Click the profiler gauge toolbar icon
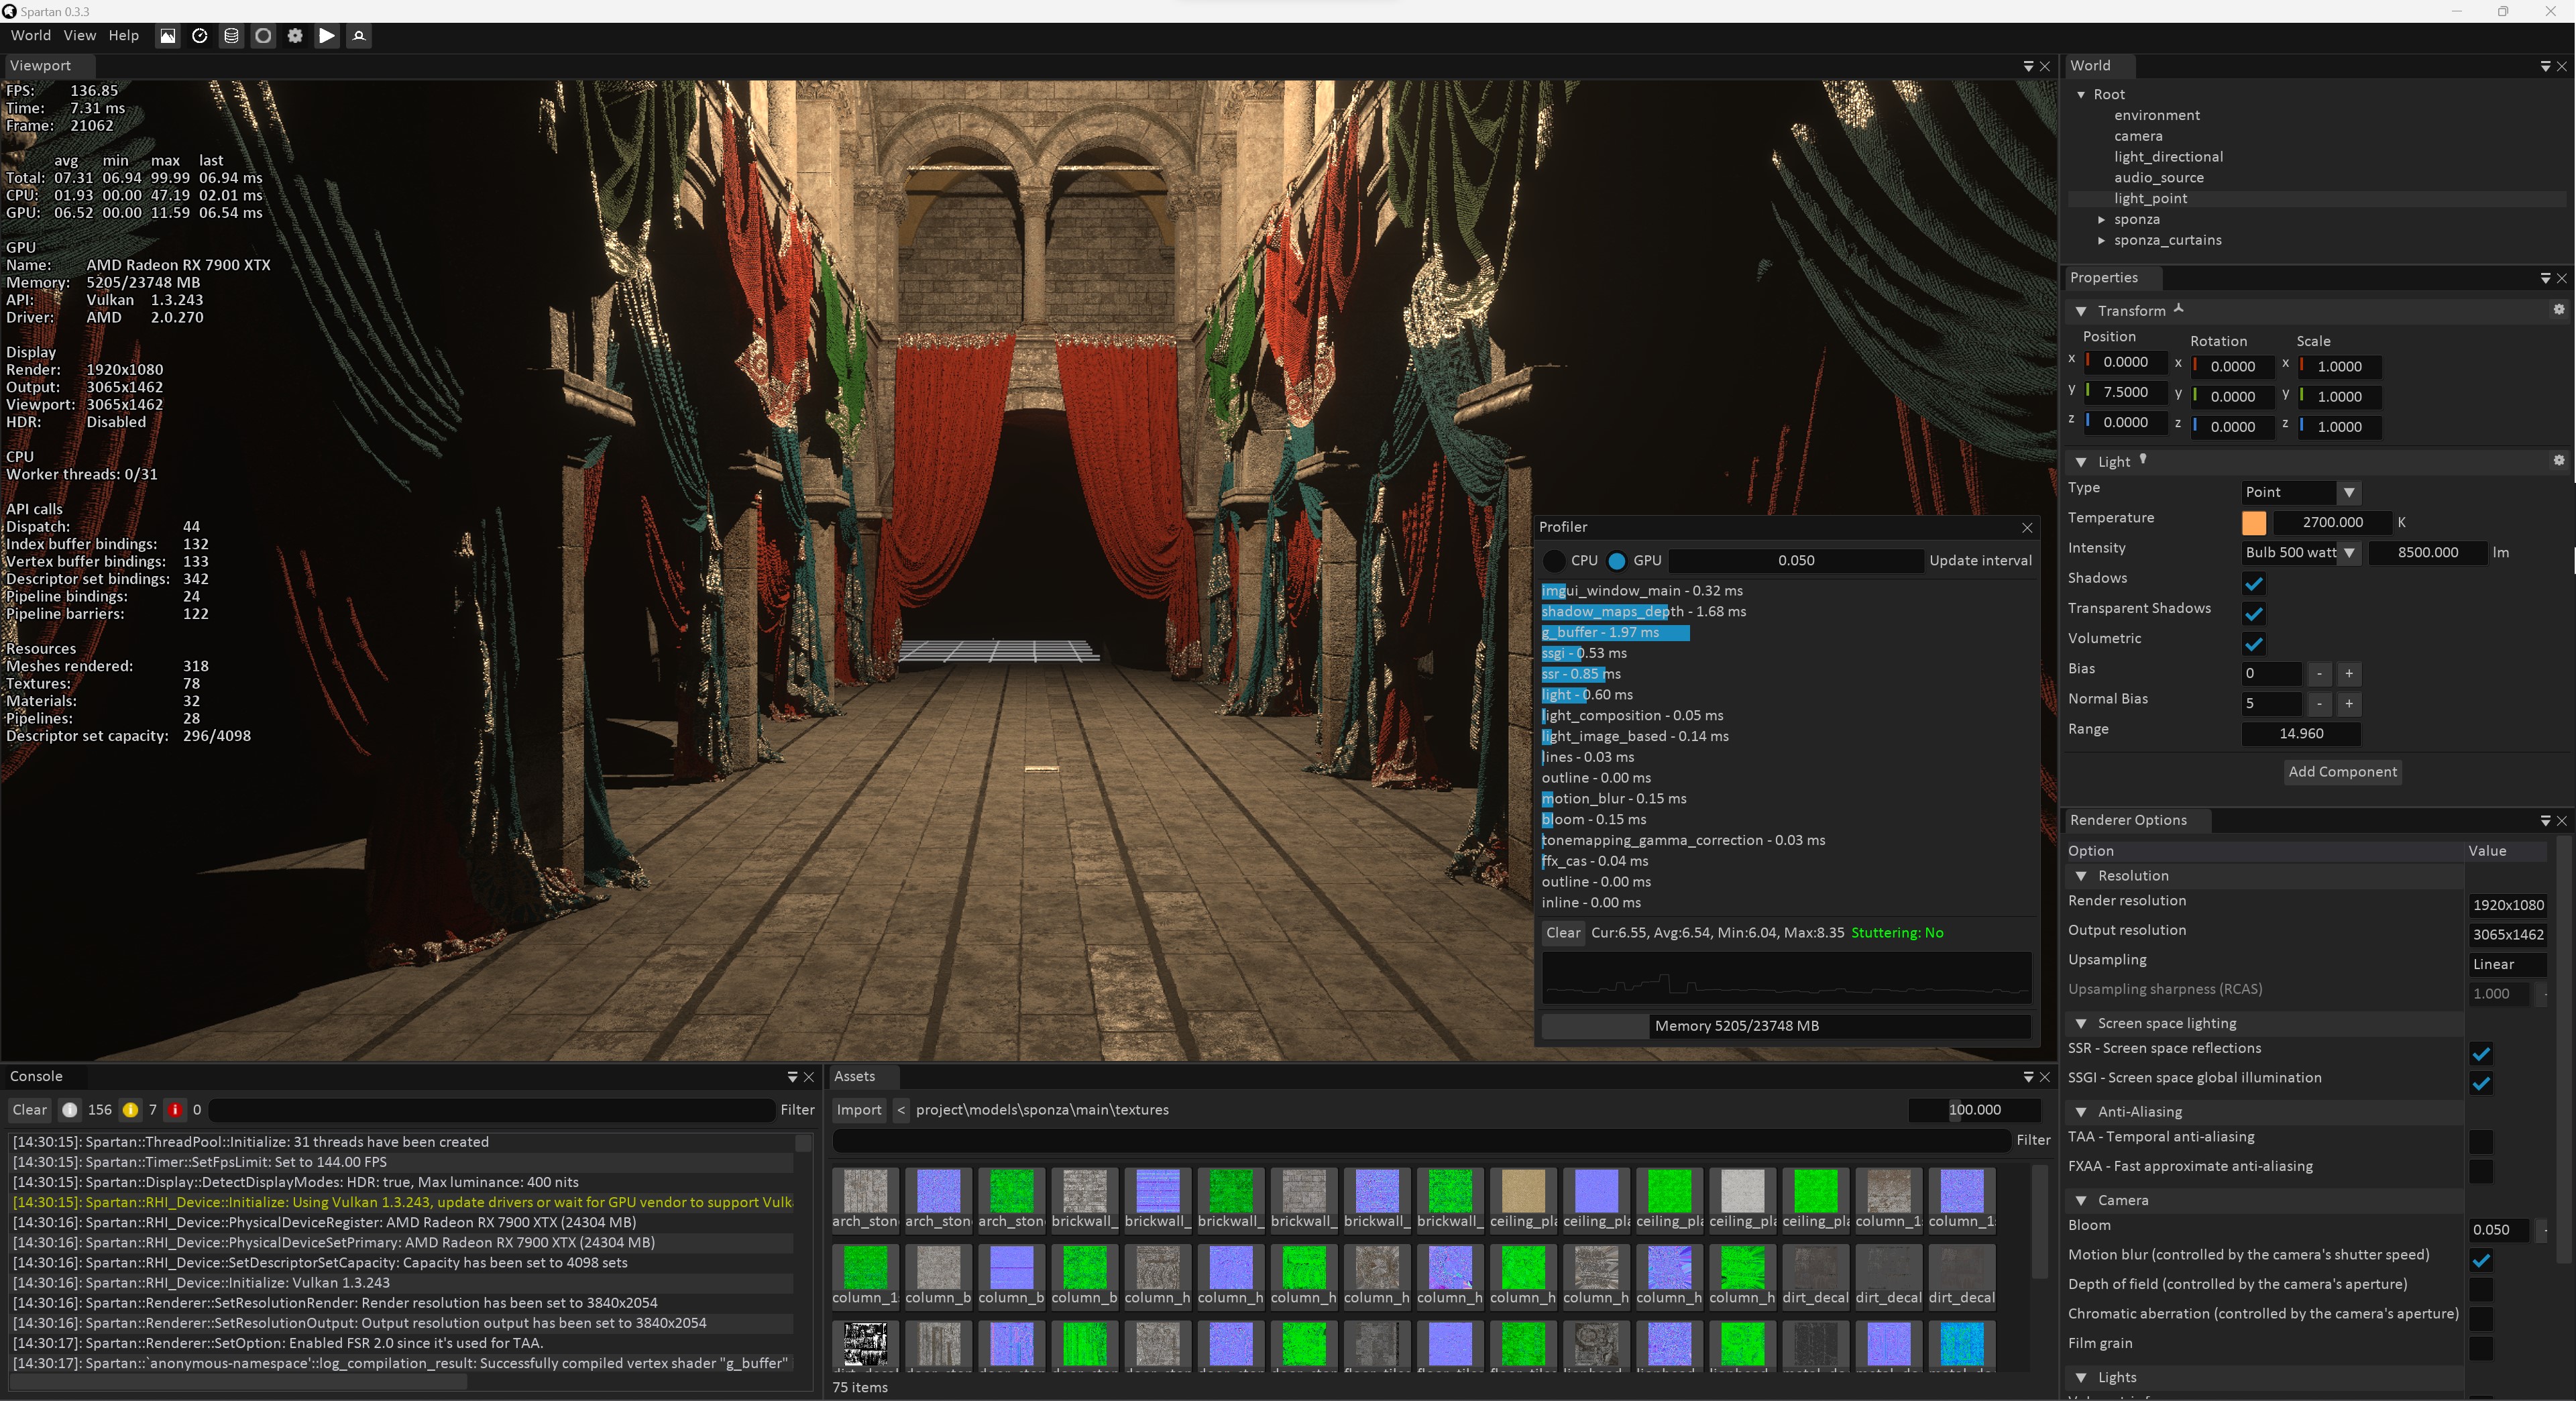Screen dimensions: 2576x1401 pyautogui.click(x=200, y=36)
